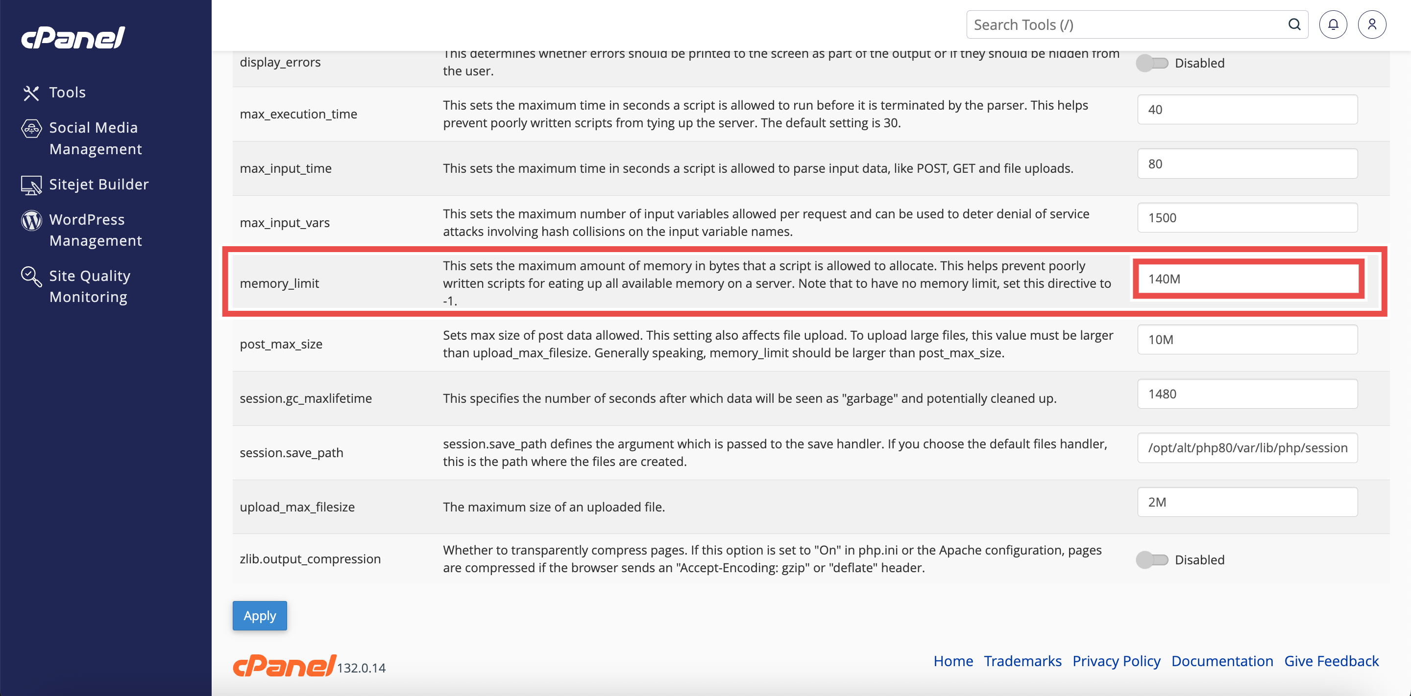Click the search magnifier icon
Screen dimensions: 1411x696
coord(1294,24)
